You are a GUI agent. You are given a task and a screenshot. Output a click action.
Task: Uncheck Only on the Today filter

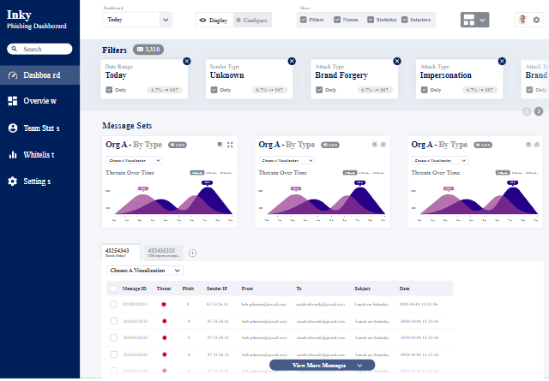click(x=109, y=90)
